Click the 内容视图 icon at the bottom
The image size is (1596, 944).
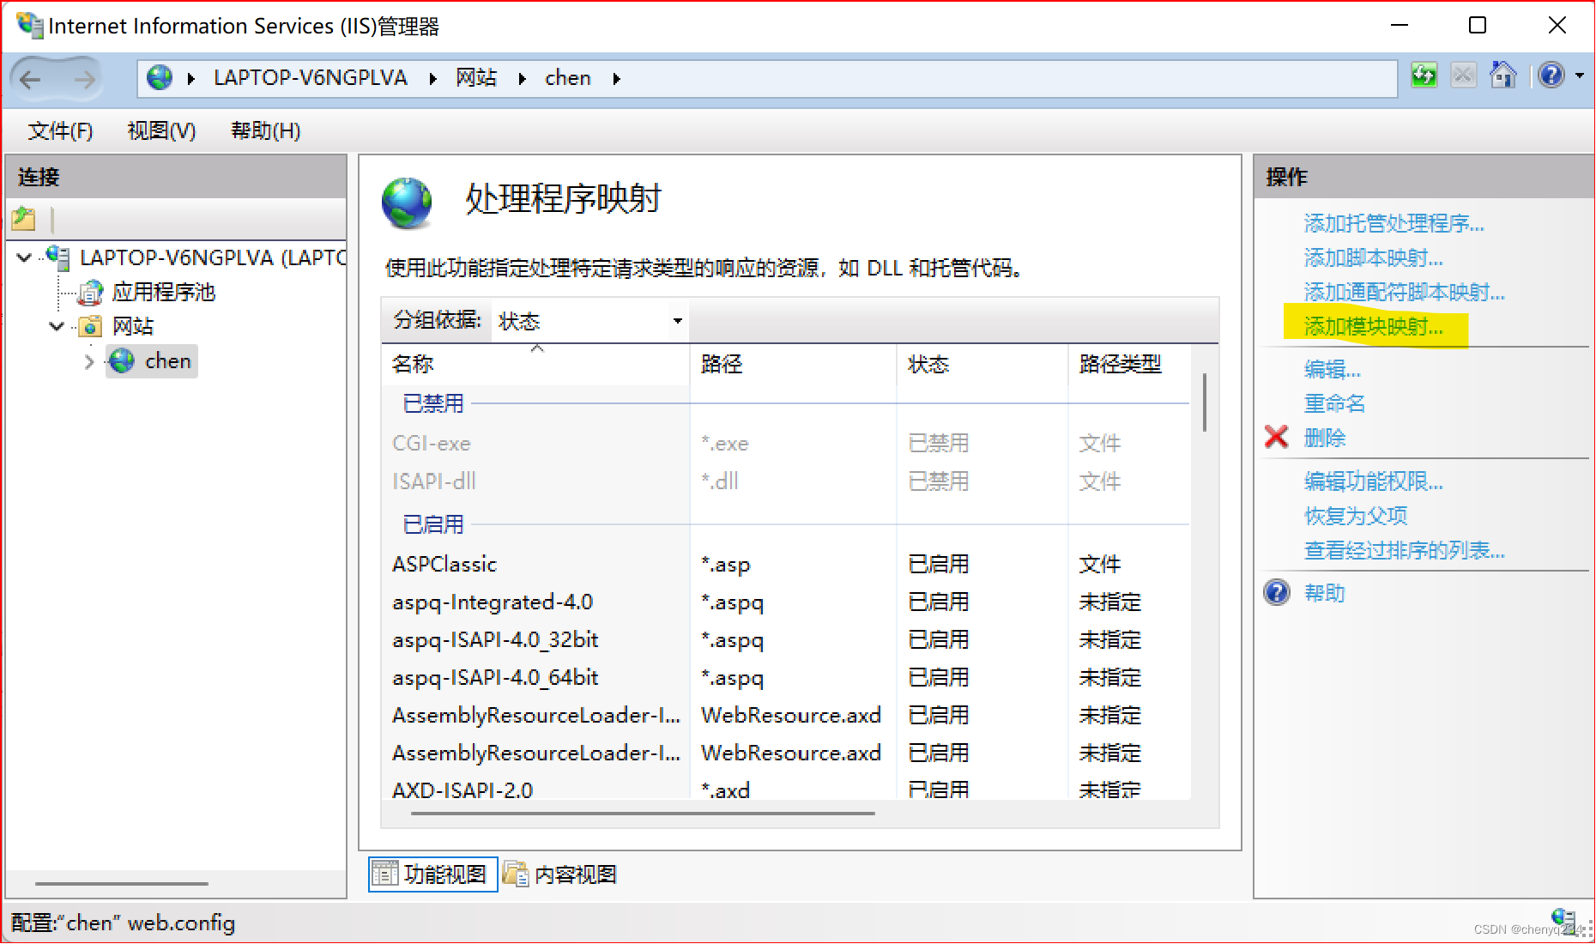pyautogui.click(x=516, y=873)
